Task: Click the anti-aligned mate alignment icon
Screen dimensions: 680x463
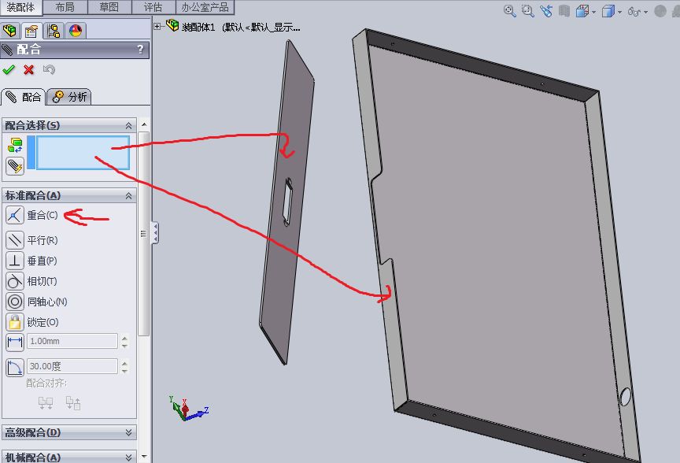Action: [x=73, y=403]
